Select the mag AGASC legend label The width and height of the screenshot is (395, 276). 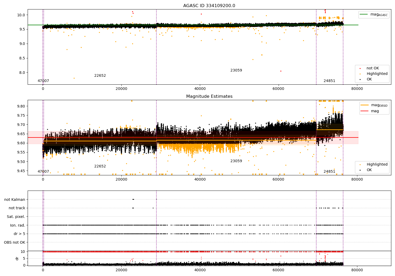[379, 14]
